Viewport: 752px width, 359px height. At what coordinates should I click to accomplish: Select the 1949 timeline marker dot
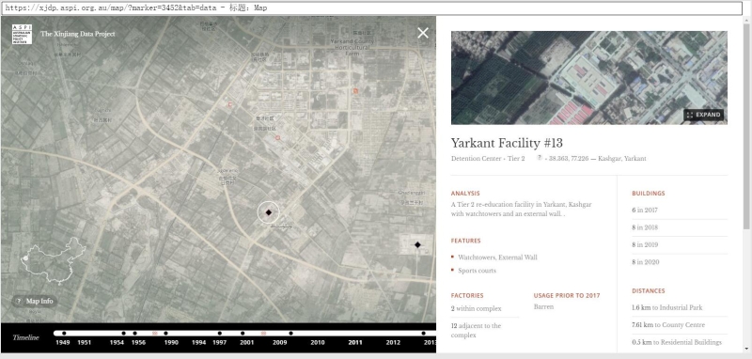point(64,333)
